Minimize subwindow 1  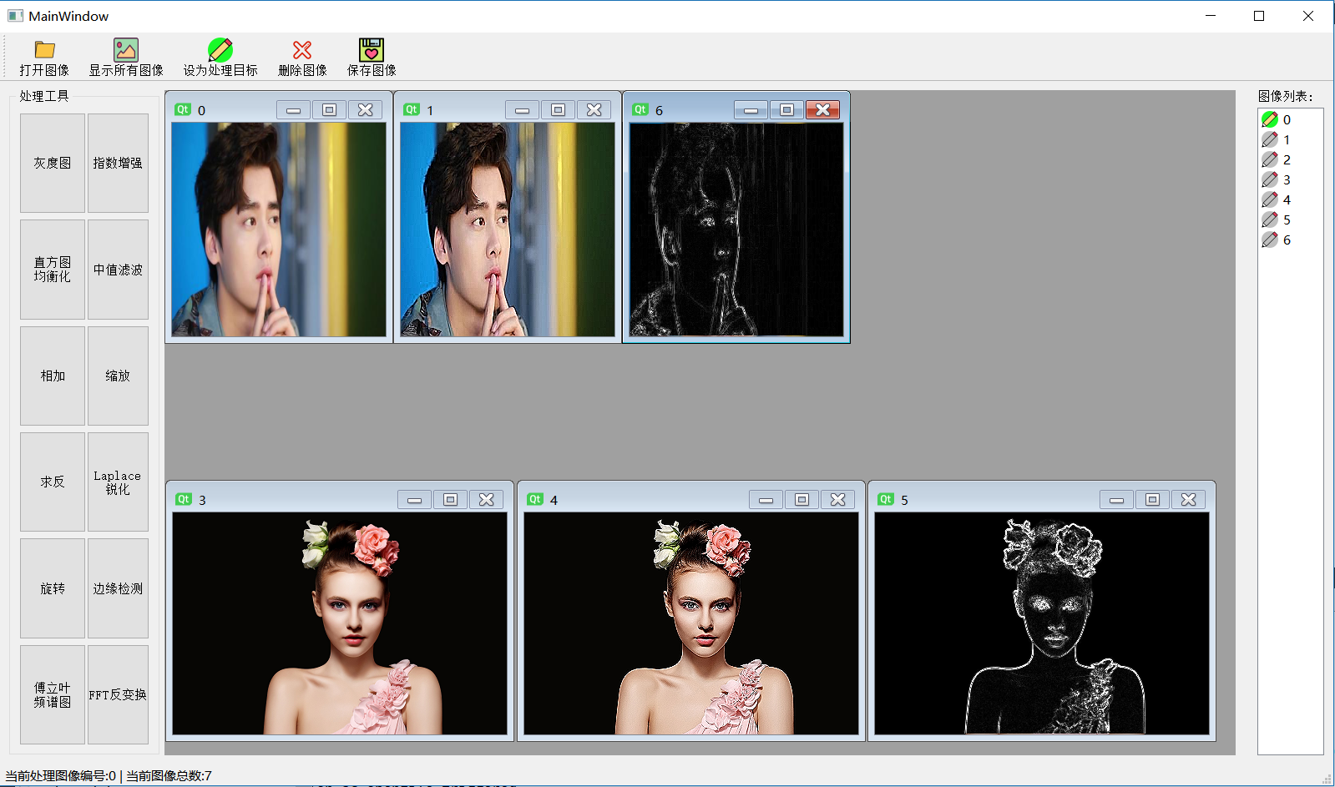(522, 110)
